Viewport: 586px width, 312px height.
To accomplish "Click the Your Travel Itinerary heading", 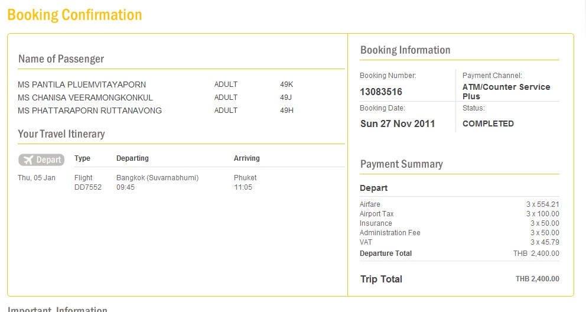I will coord(61,134).
